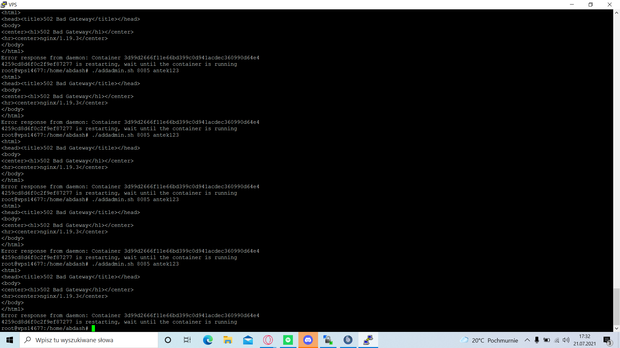
Task: Click the taskbar search field
Action: (x=89, y=340)
